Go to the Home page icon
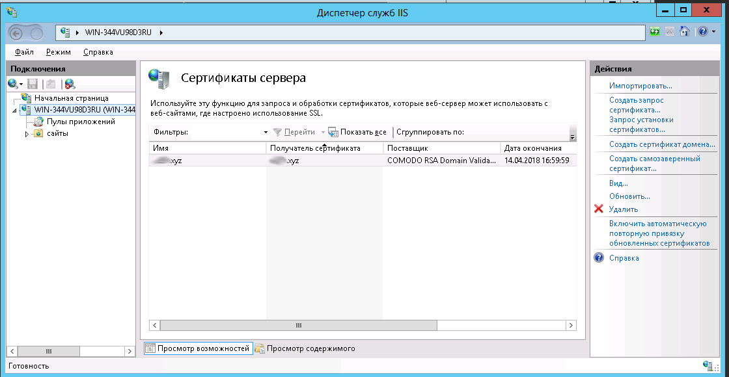The width and height of the screenshot is (729, 377). click(x=684, y=32)
